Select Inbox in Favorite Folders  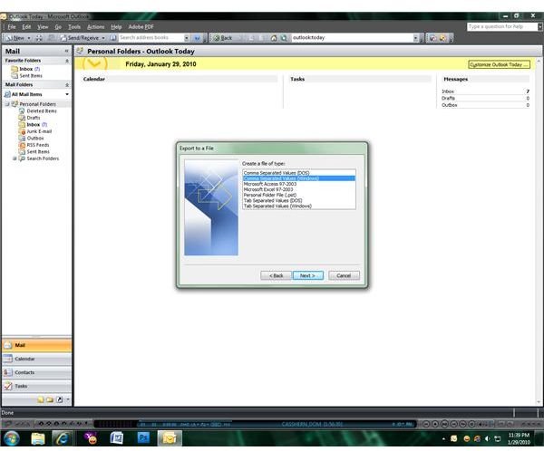tap(25, 69)
